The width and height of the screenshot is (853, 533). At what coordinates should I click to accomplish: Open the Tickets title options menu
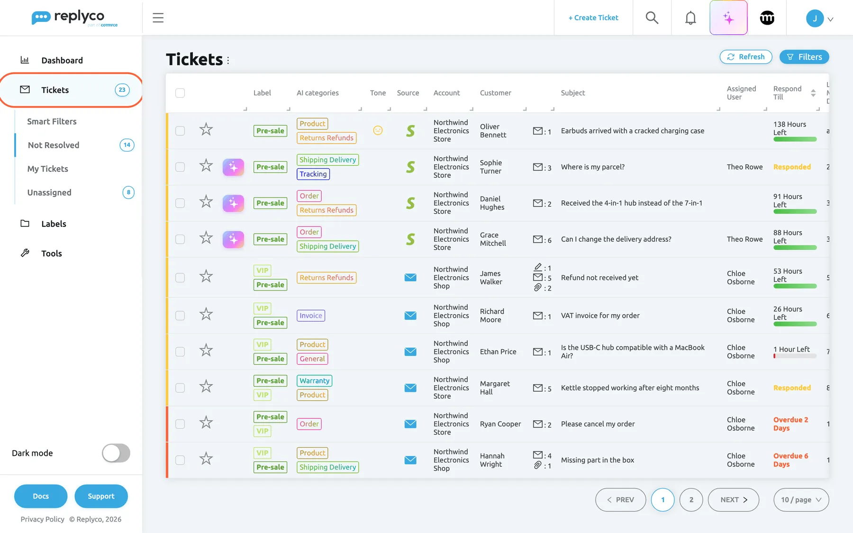(x=228, y=60)
